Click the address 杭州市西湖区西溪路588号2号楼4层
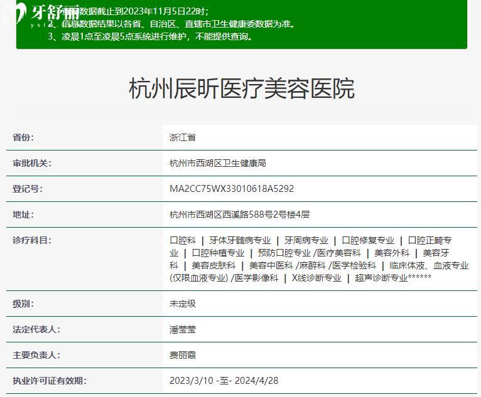The width and height of the screenshot is (481, 397). tap(240, 214)
